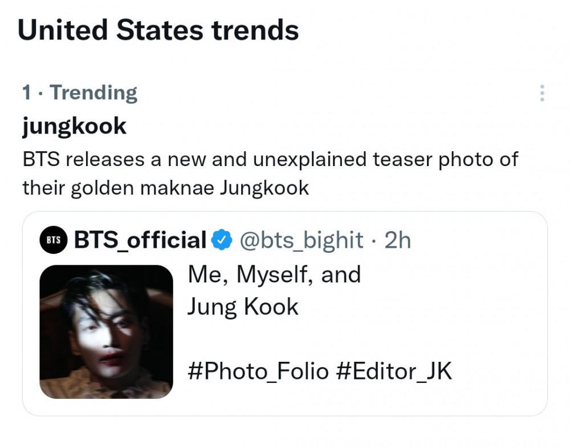This screenshot has width=570, height=448.
Task: Click the 'Trending' word label
Action: point(94,92)
